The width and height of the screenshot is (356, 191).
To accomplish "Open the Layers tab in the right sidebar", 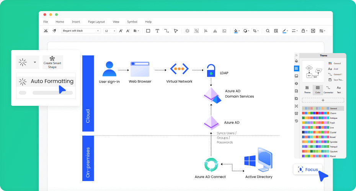I will (296, 83).
